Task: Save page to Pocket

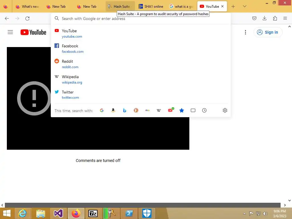Action: tap(254, 18)
